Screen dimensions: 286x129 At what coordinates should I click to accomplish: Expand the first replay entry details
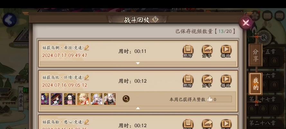[x=138, y=64]
